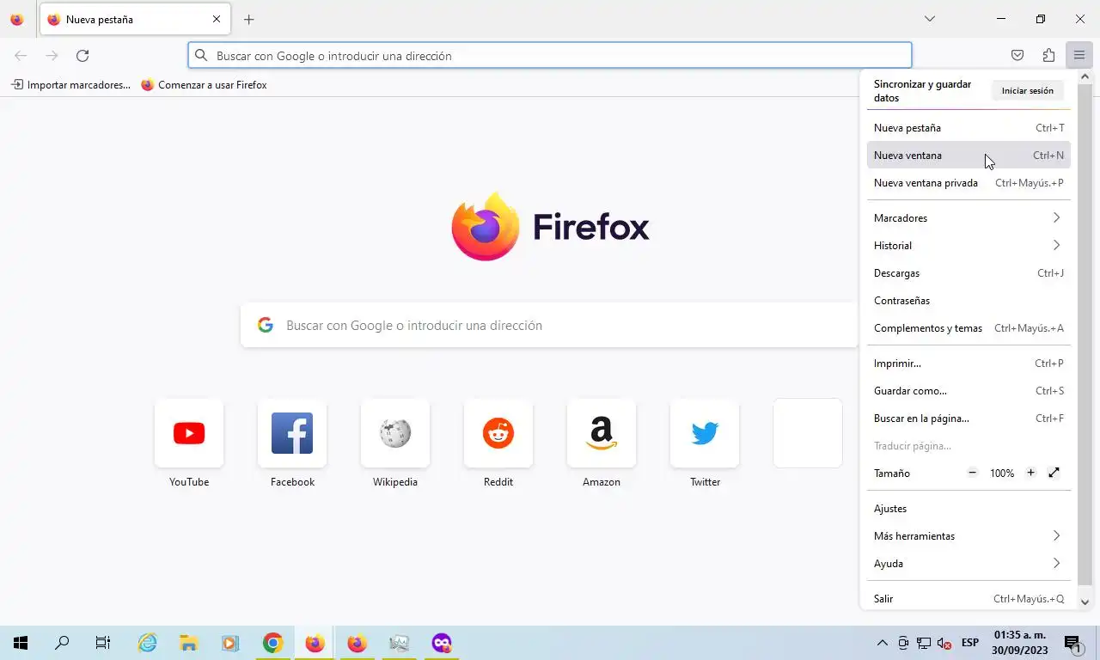1100x660 pixels.
Task: Increase zoom with the plus button
Action: [x=1031, y=473]
